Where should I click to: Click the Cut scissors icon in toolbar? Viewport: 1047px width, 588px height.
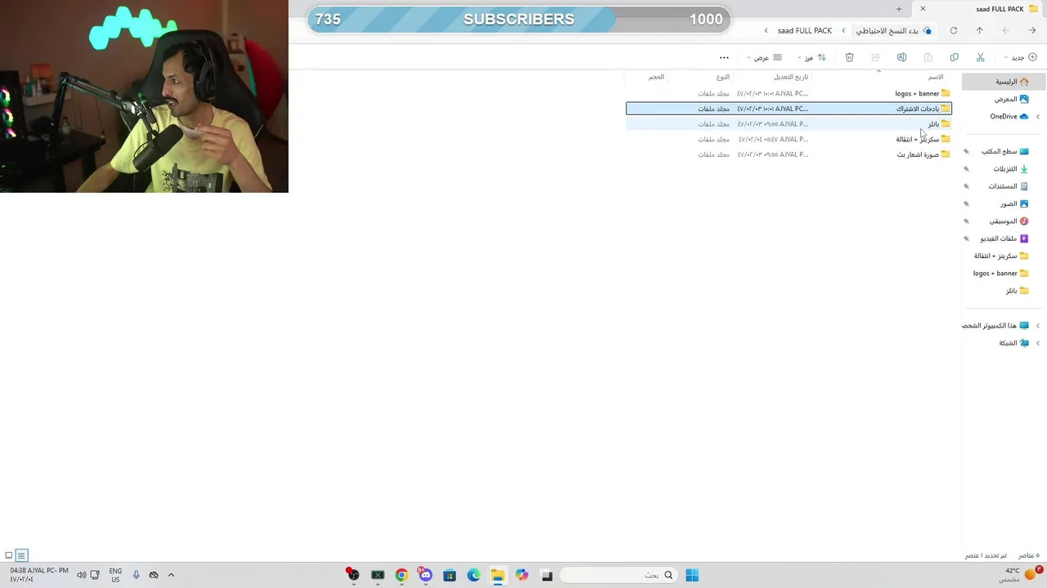point(980,57)
